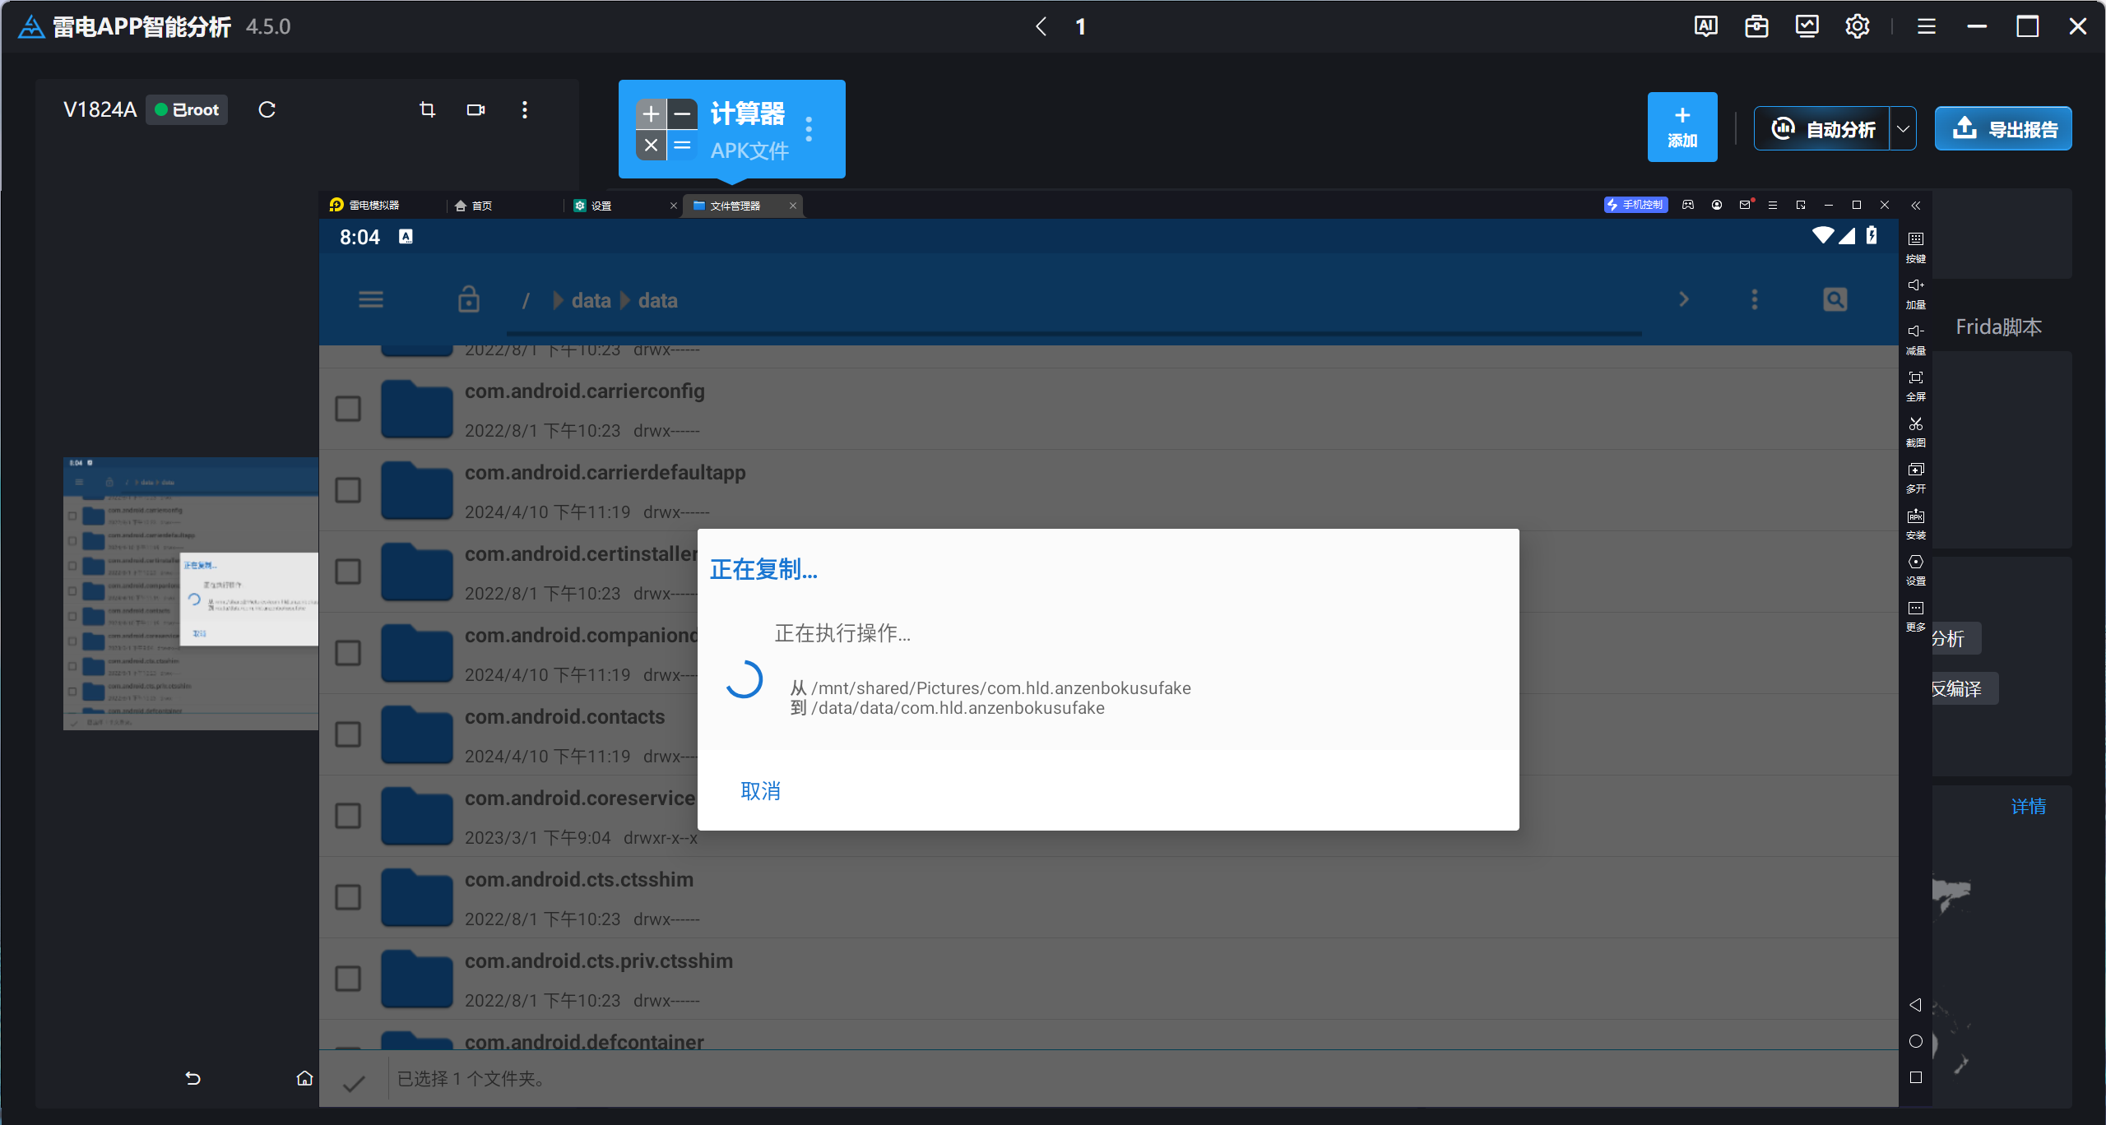Open the file manager overflow options menu
Screen dimensions: 2106x1125
[1755, 299]
